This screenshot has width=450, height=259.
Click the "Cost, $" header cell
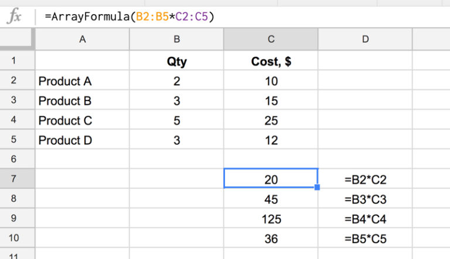[271, 61]
